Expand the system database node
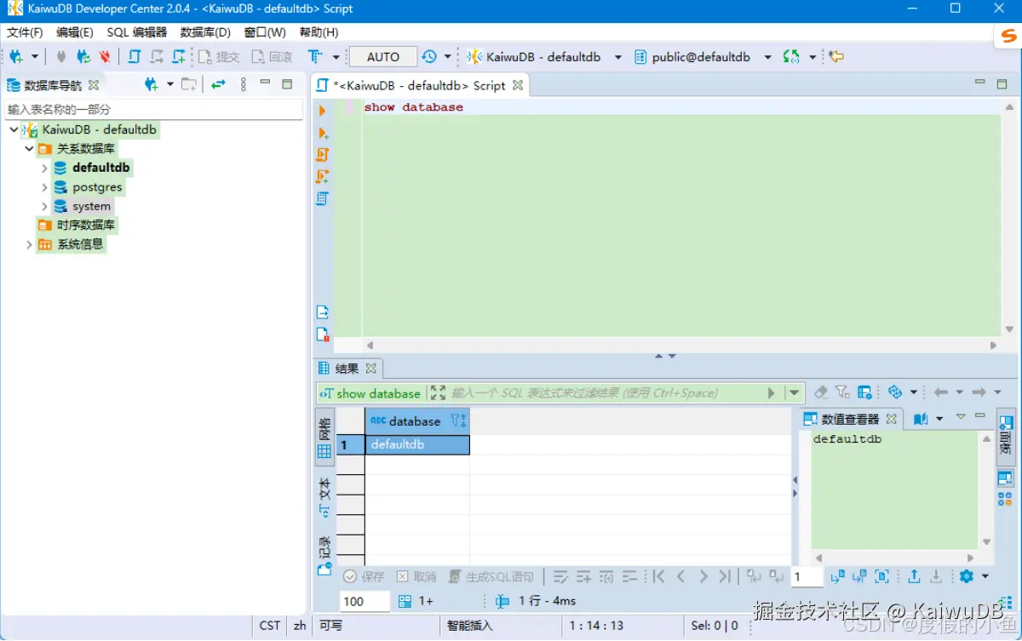The height and width of the screenshot is (641, 1022). [44, 206]
